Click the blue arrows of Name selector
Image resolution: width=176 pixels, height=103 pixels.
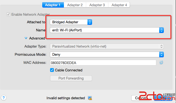pos(161,30)
